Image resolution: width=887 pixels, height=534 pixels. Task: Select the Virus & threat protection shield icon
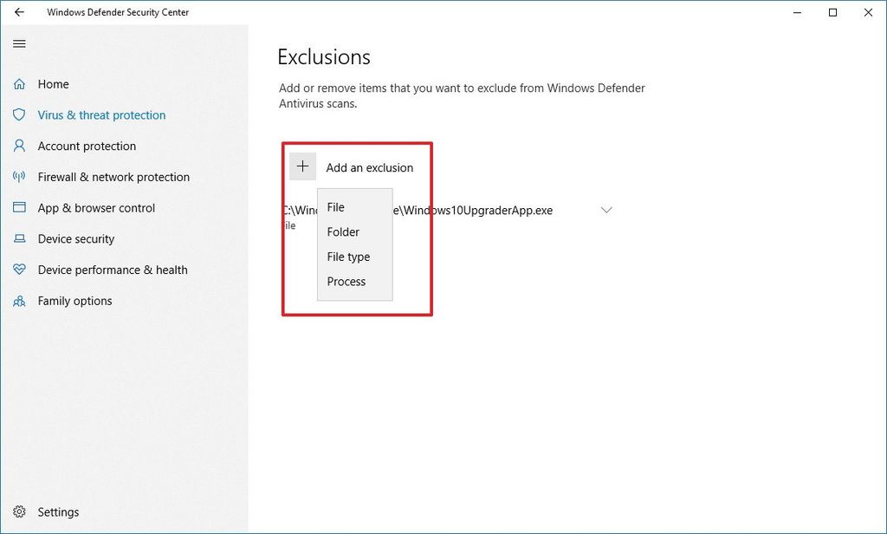19,114
